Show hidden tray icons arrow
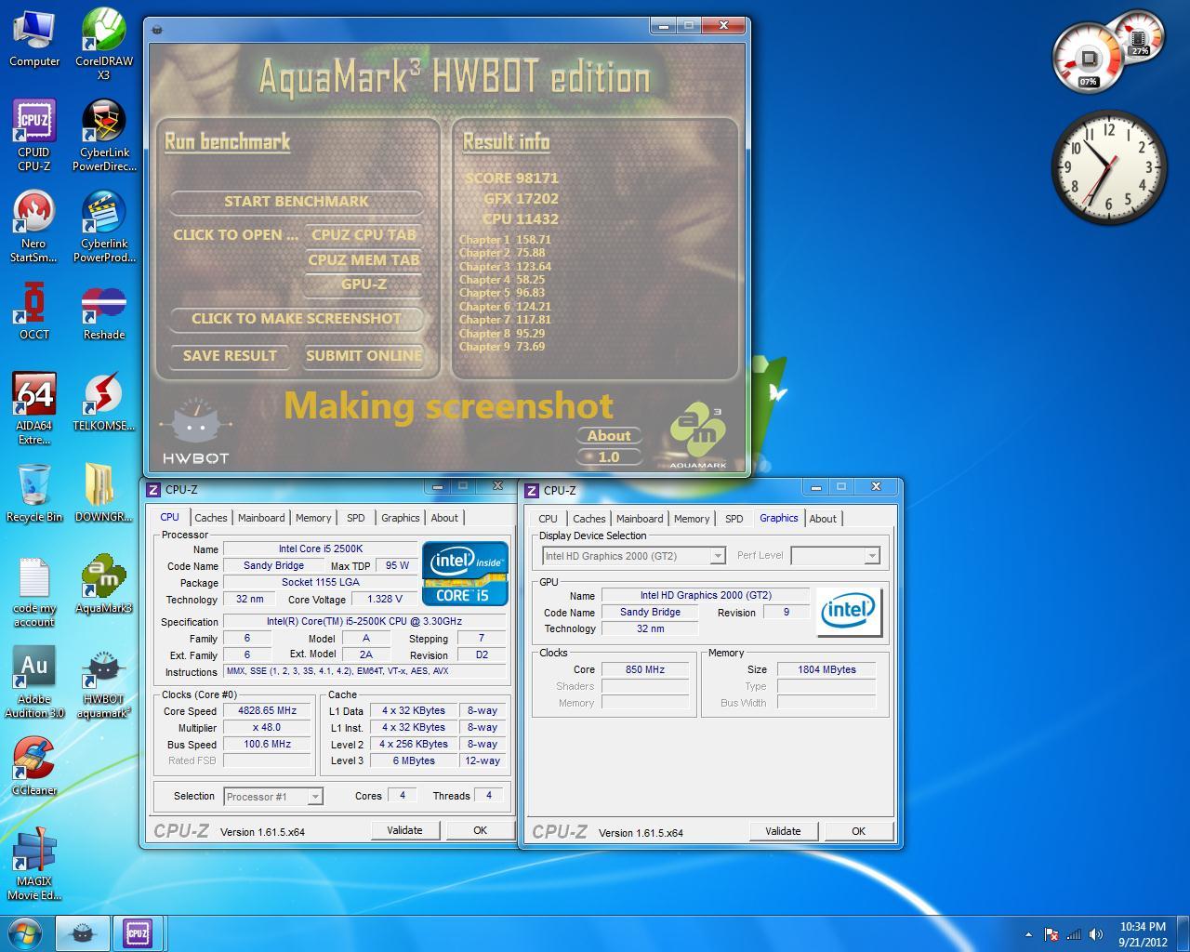 tap(1028, 934)
